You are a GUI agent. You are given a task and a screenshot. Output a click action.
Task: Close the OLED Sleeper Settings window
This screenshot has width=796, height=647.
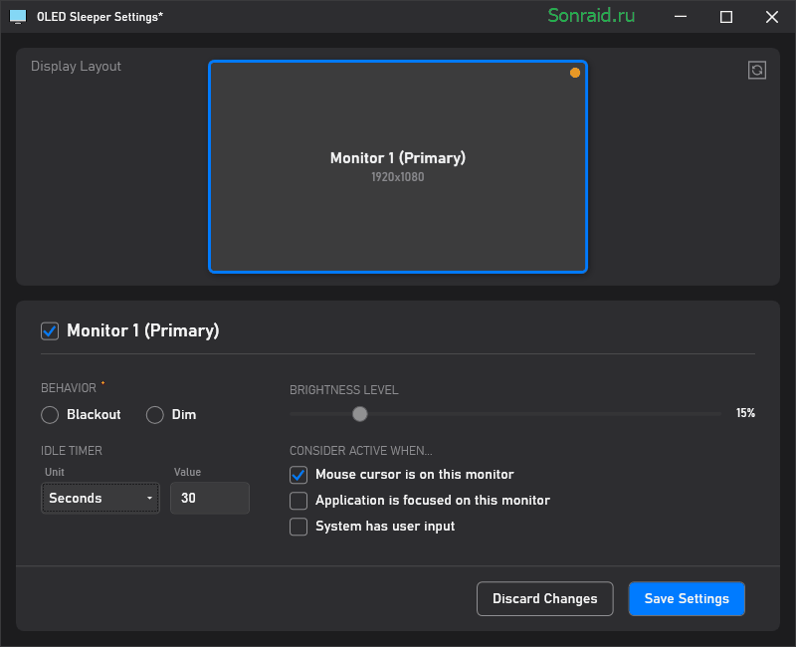[x=772, y=17]
